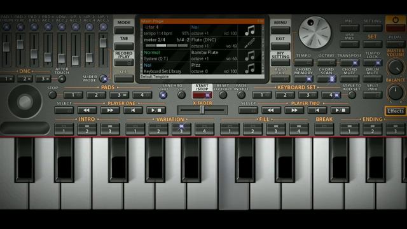The width and height of the screenshot is (407, 229).
Task: Click the USB MIDI button
Action: (x=349, y=44)
